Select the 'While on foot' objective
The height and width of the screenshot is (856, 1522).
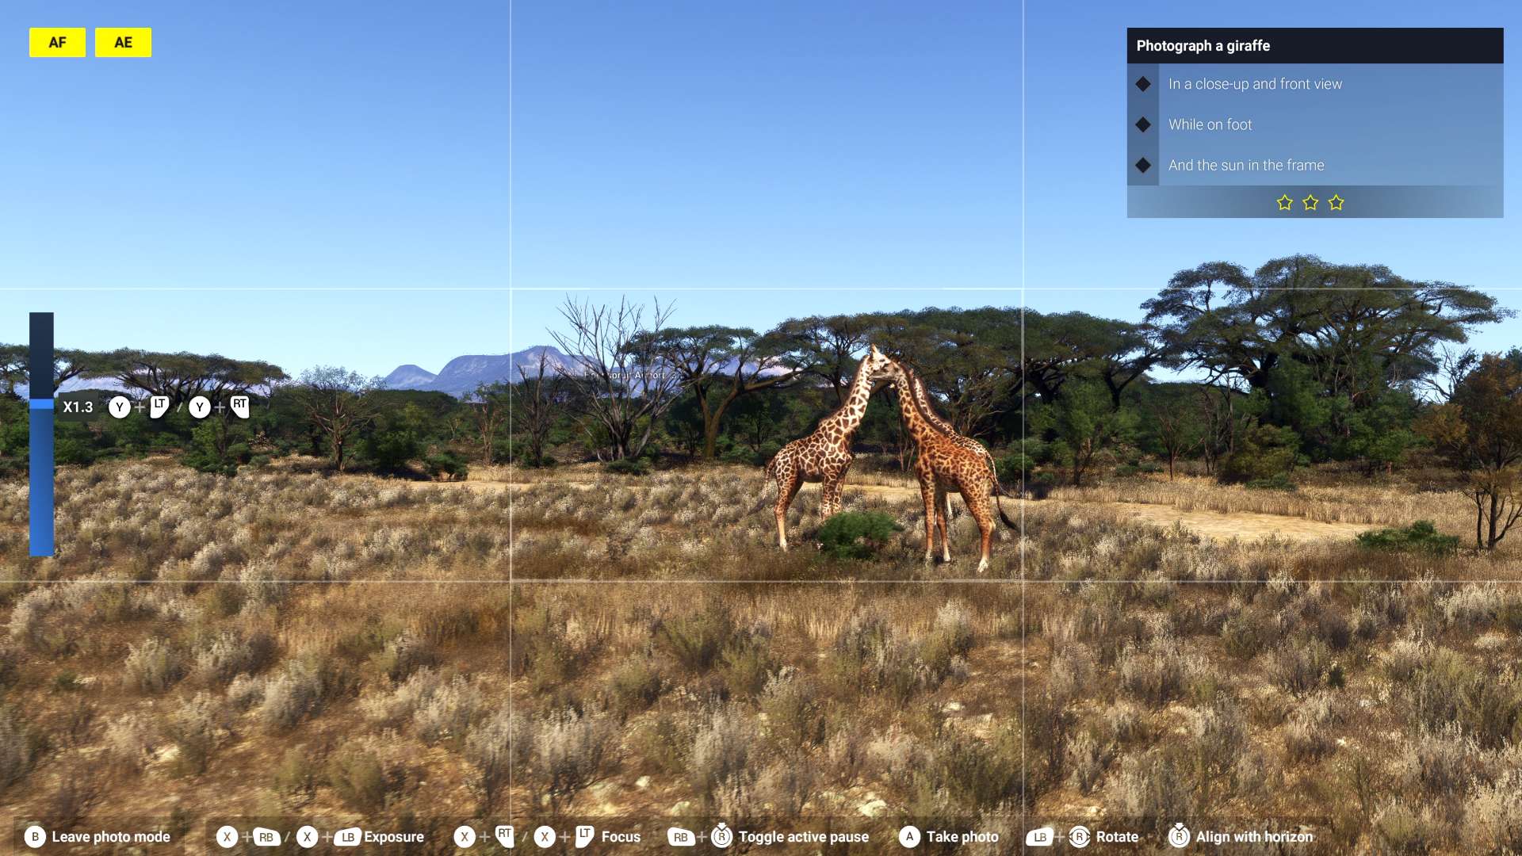coord(1210,124)
